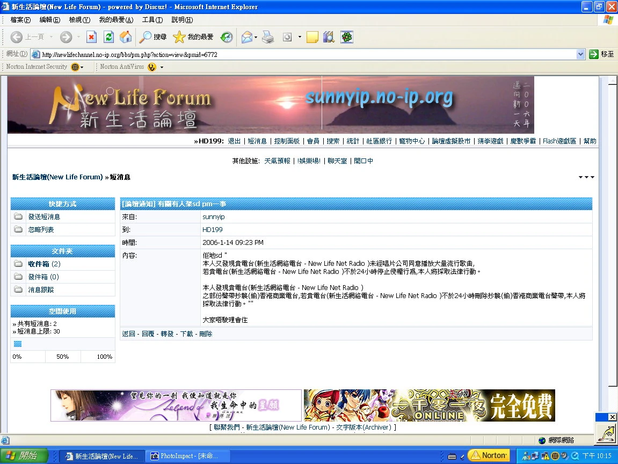
Task: Expand the Mail button dropdown arrow
Action: pos(256,38)
